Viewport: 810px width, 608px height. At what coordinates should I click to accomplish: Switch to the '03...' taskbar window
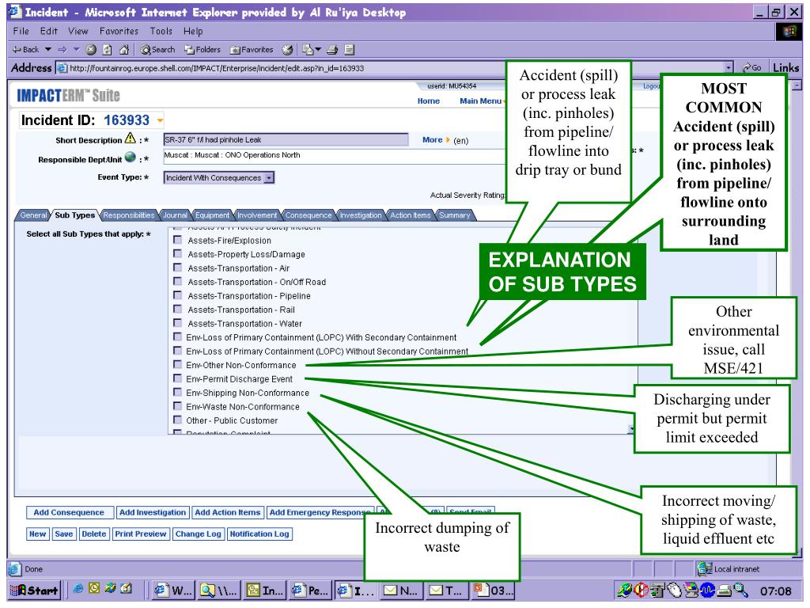coord(492,590)
